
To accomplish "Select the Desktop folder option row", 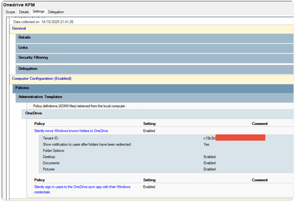I will click(49, 157).
